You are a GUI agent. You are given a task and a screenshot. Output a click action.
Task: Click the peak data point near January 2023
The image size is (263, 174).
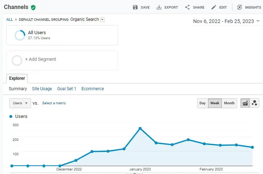(140, 128)
